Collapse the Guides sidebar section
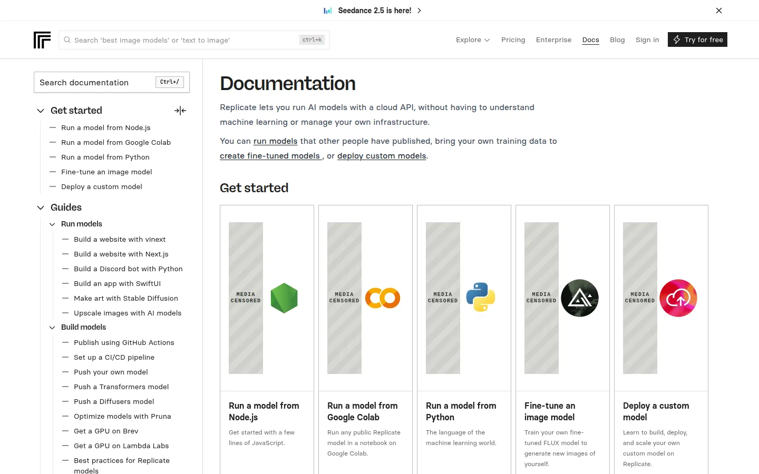Viewport: 759px width, 474px height. pyautogui.click(x=41, y=208)
